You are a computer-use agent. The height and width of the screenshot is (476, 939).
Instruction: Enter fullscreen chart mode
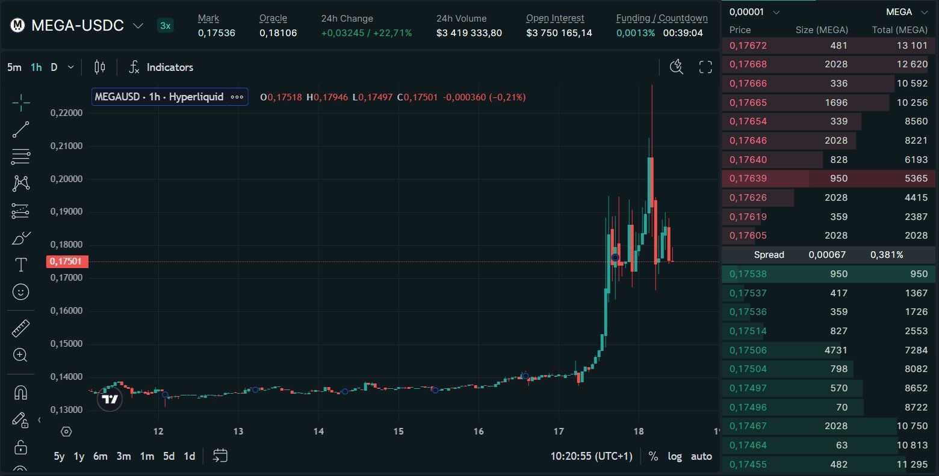[x=705, y=67]
